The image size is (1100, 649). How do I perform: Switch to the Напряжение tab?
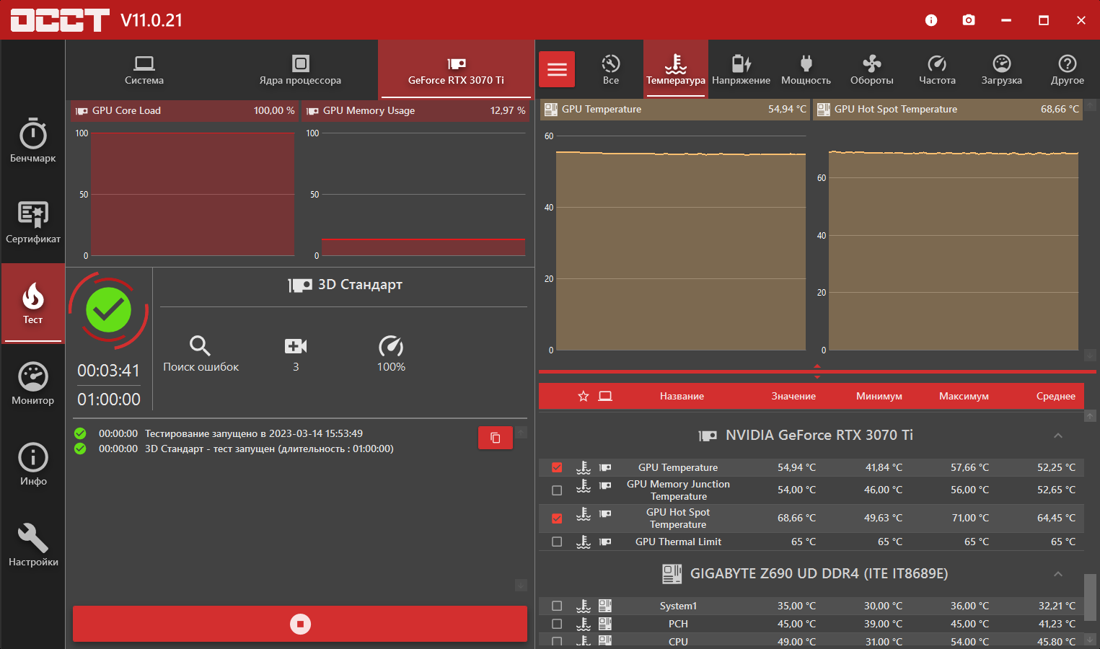coord(741,70)
